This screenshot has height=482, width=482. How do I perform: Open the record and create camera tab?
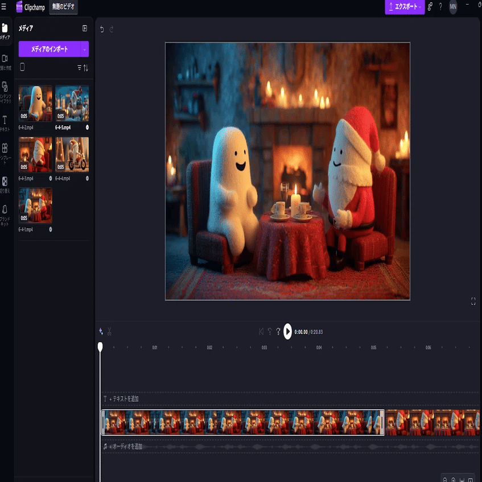(5, 63)
